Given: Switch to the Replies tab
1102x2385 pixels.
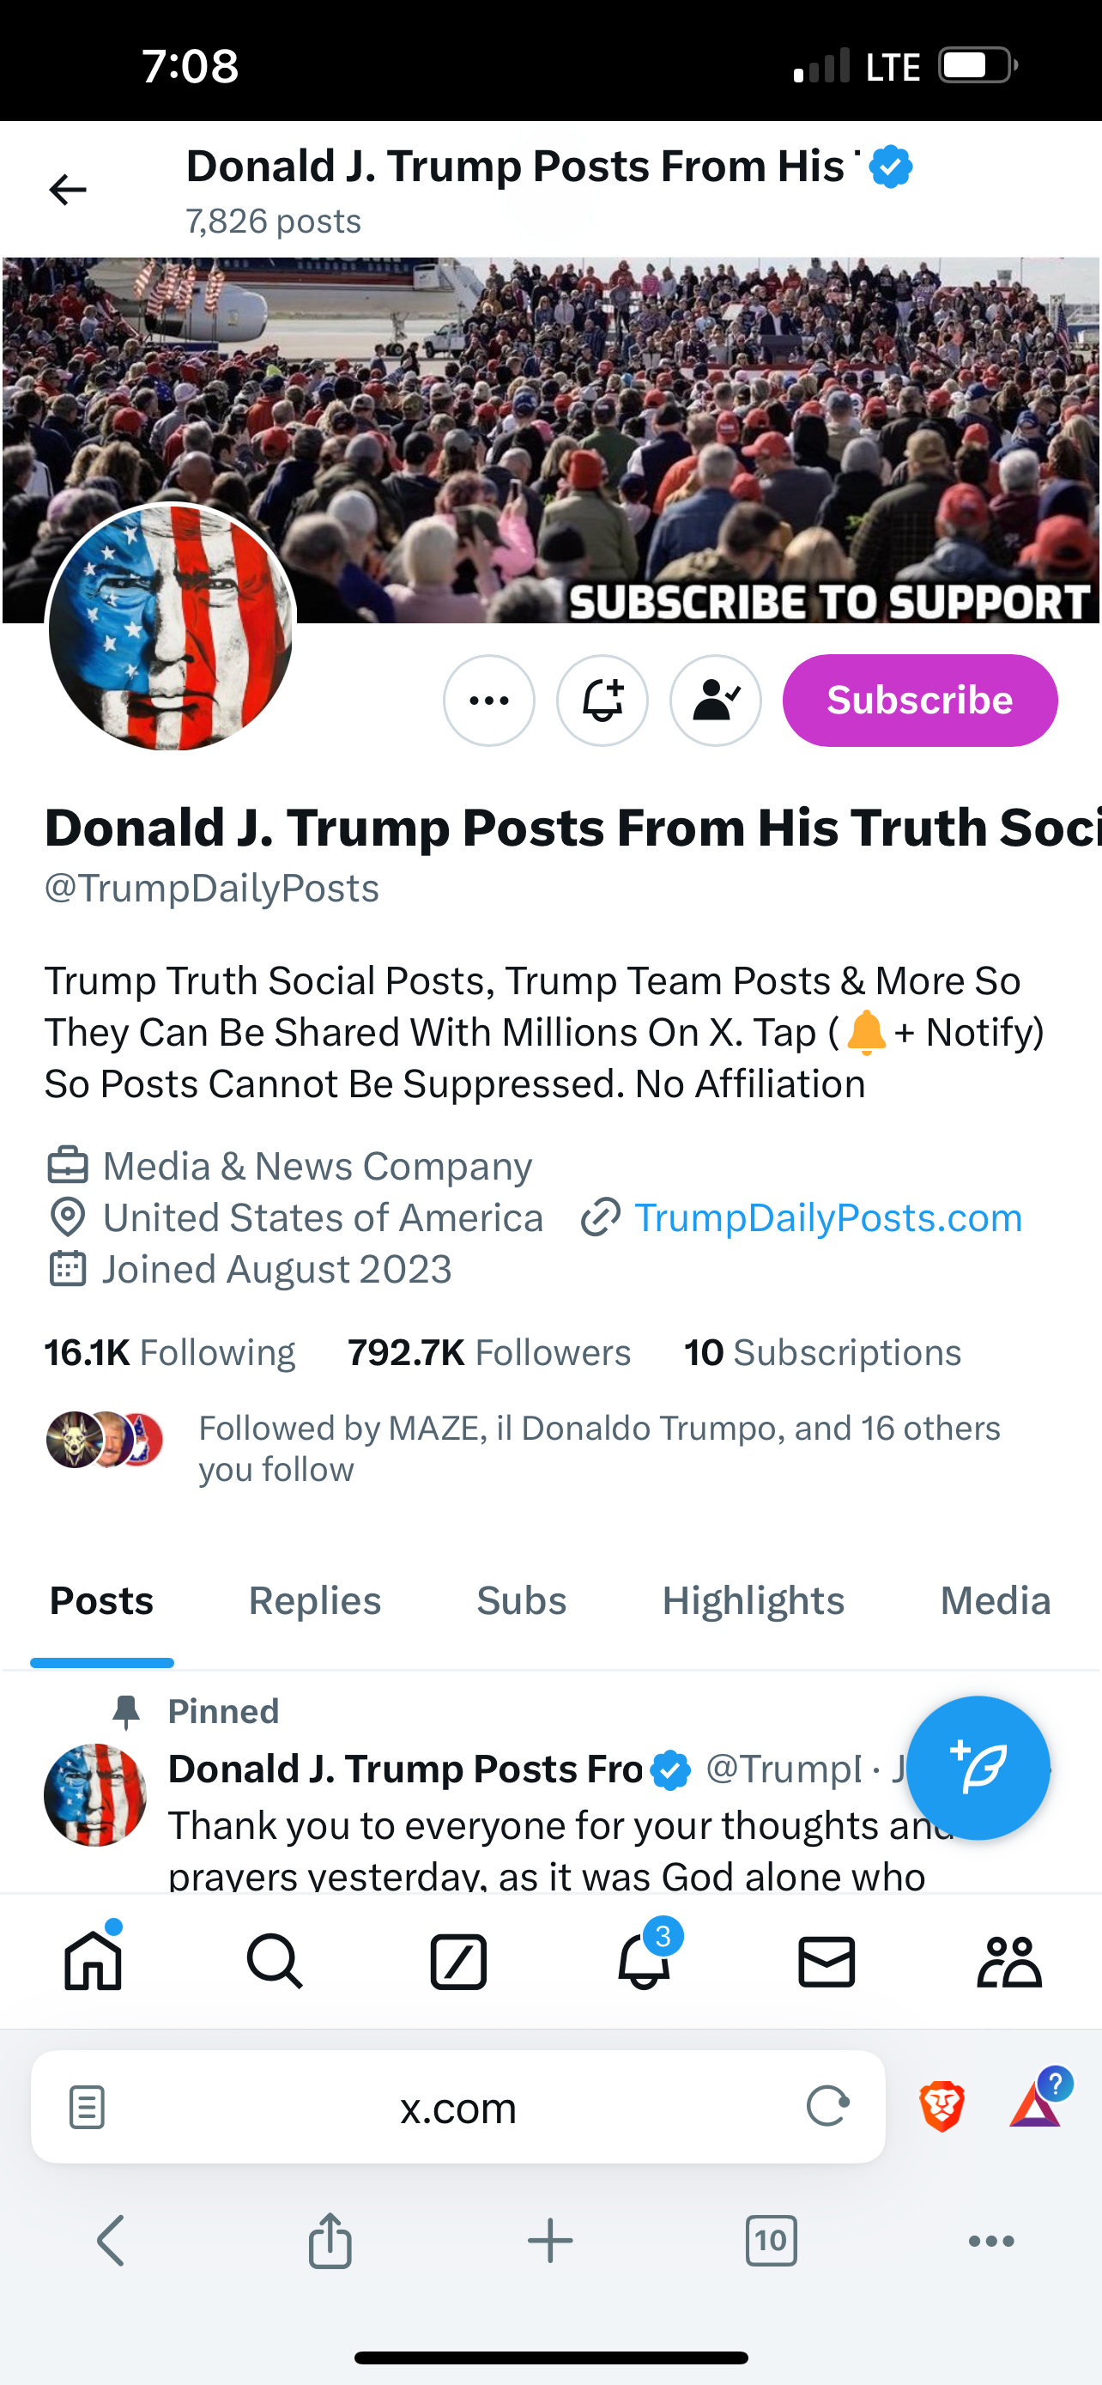Looking at the screenshot, I should (x=315, y=1601).
